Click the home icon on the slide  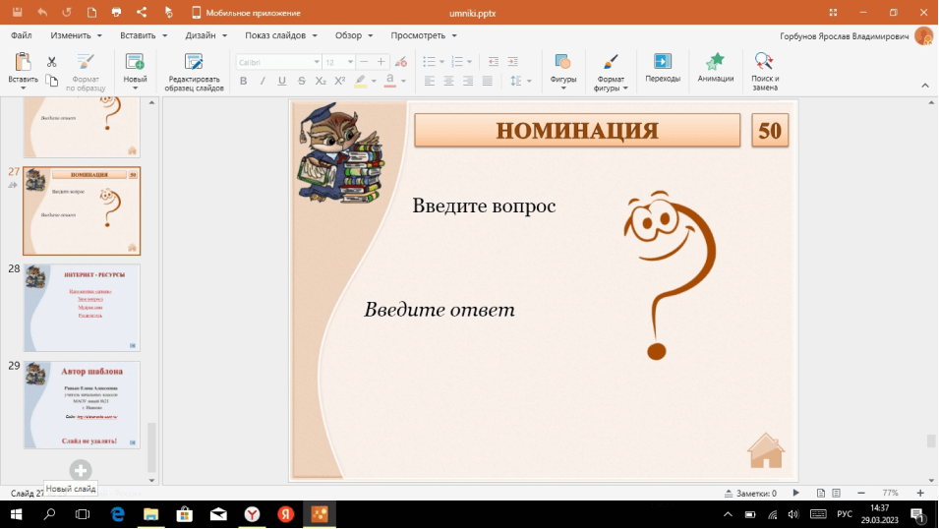click(765, 450)
